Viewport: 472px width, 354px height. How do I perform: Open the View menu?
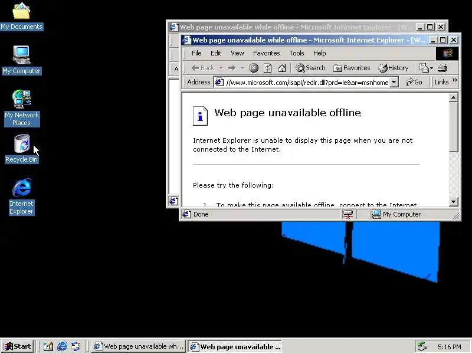(x=237, y=53)
